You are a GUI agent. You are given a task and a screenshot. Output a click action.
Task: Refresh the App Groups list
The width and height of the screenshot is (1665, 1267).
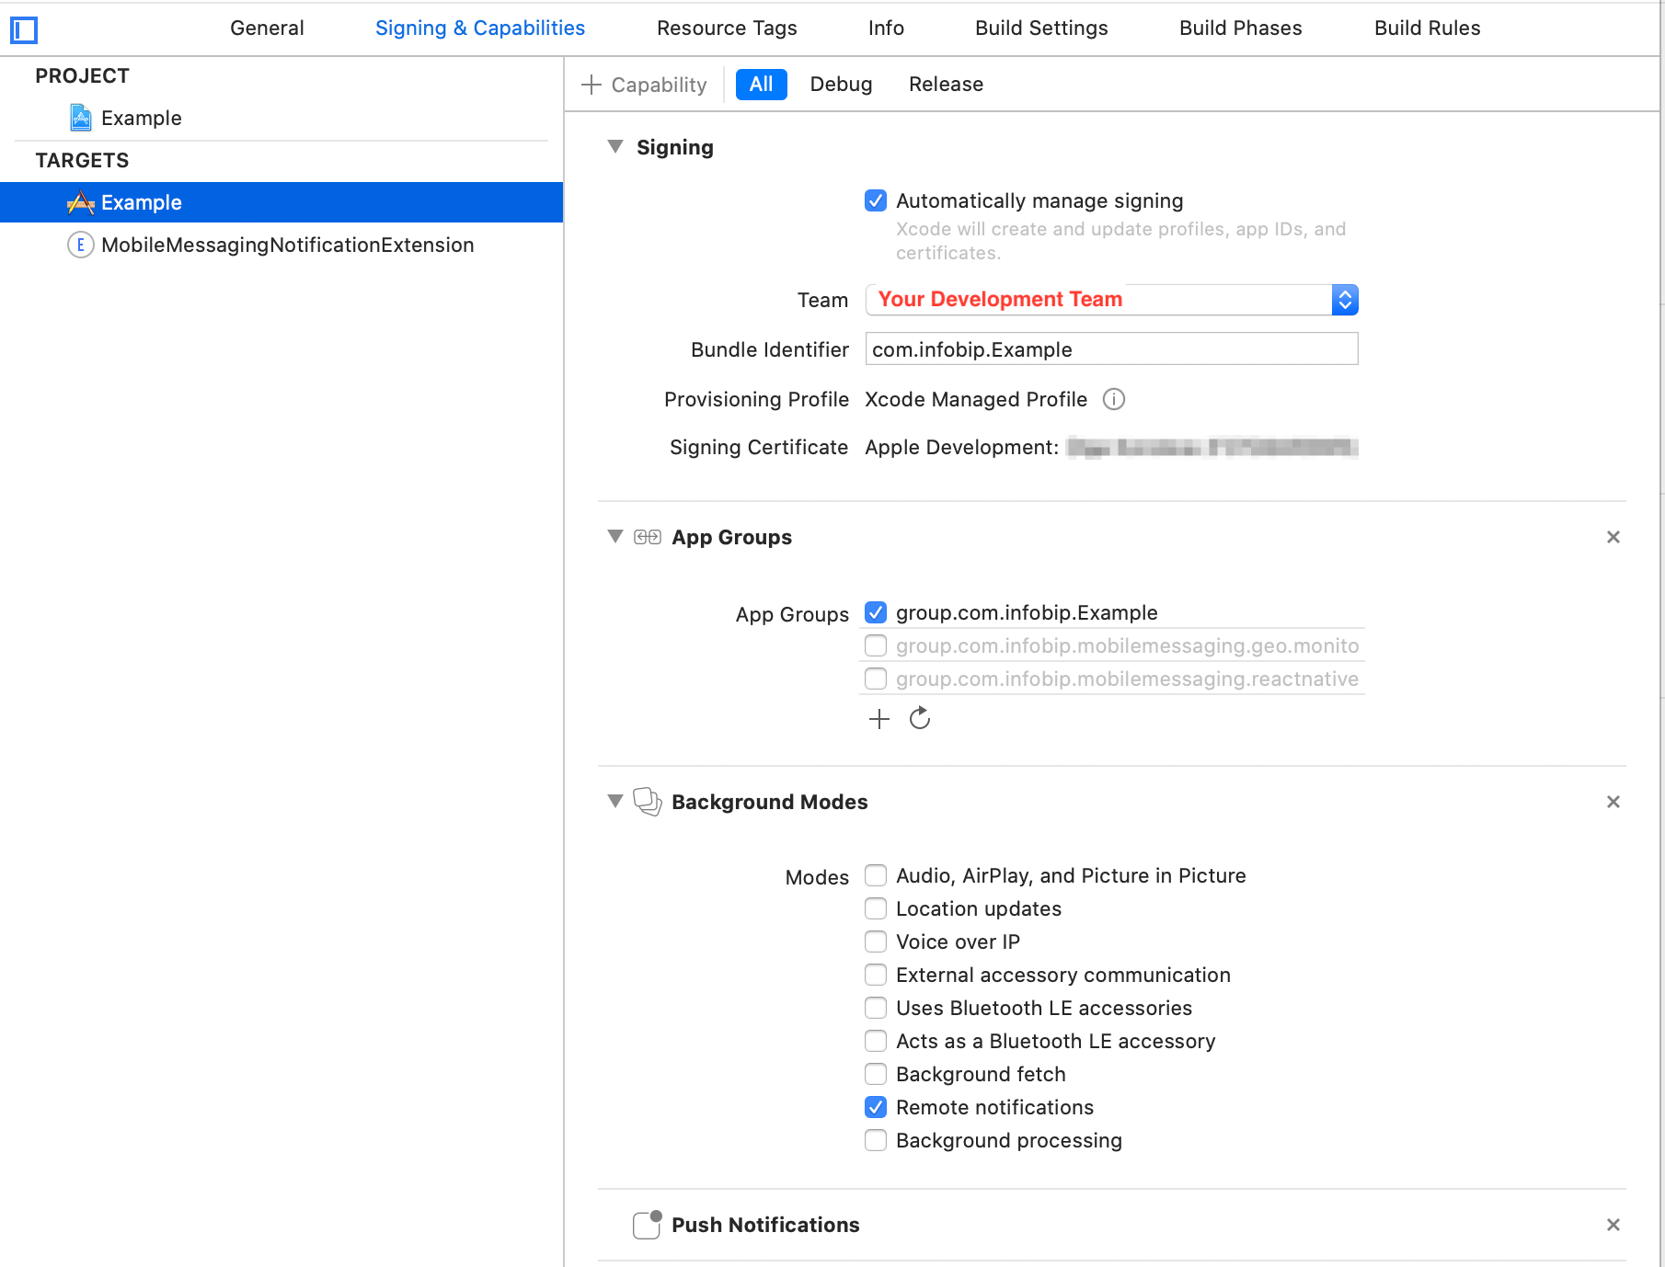point(919,719)
